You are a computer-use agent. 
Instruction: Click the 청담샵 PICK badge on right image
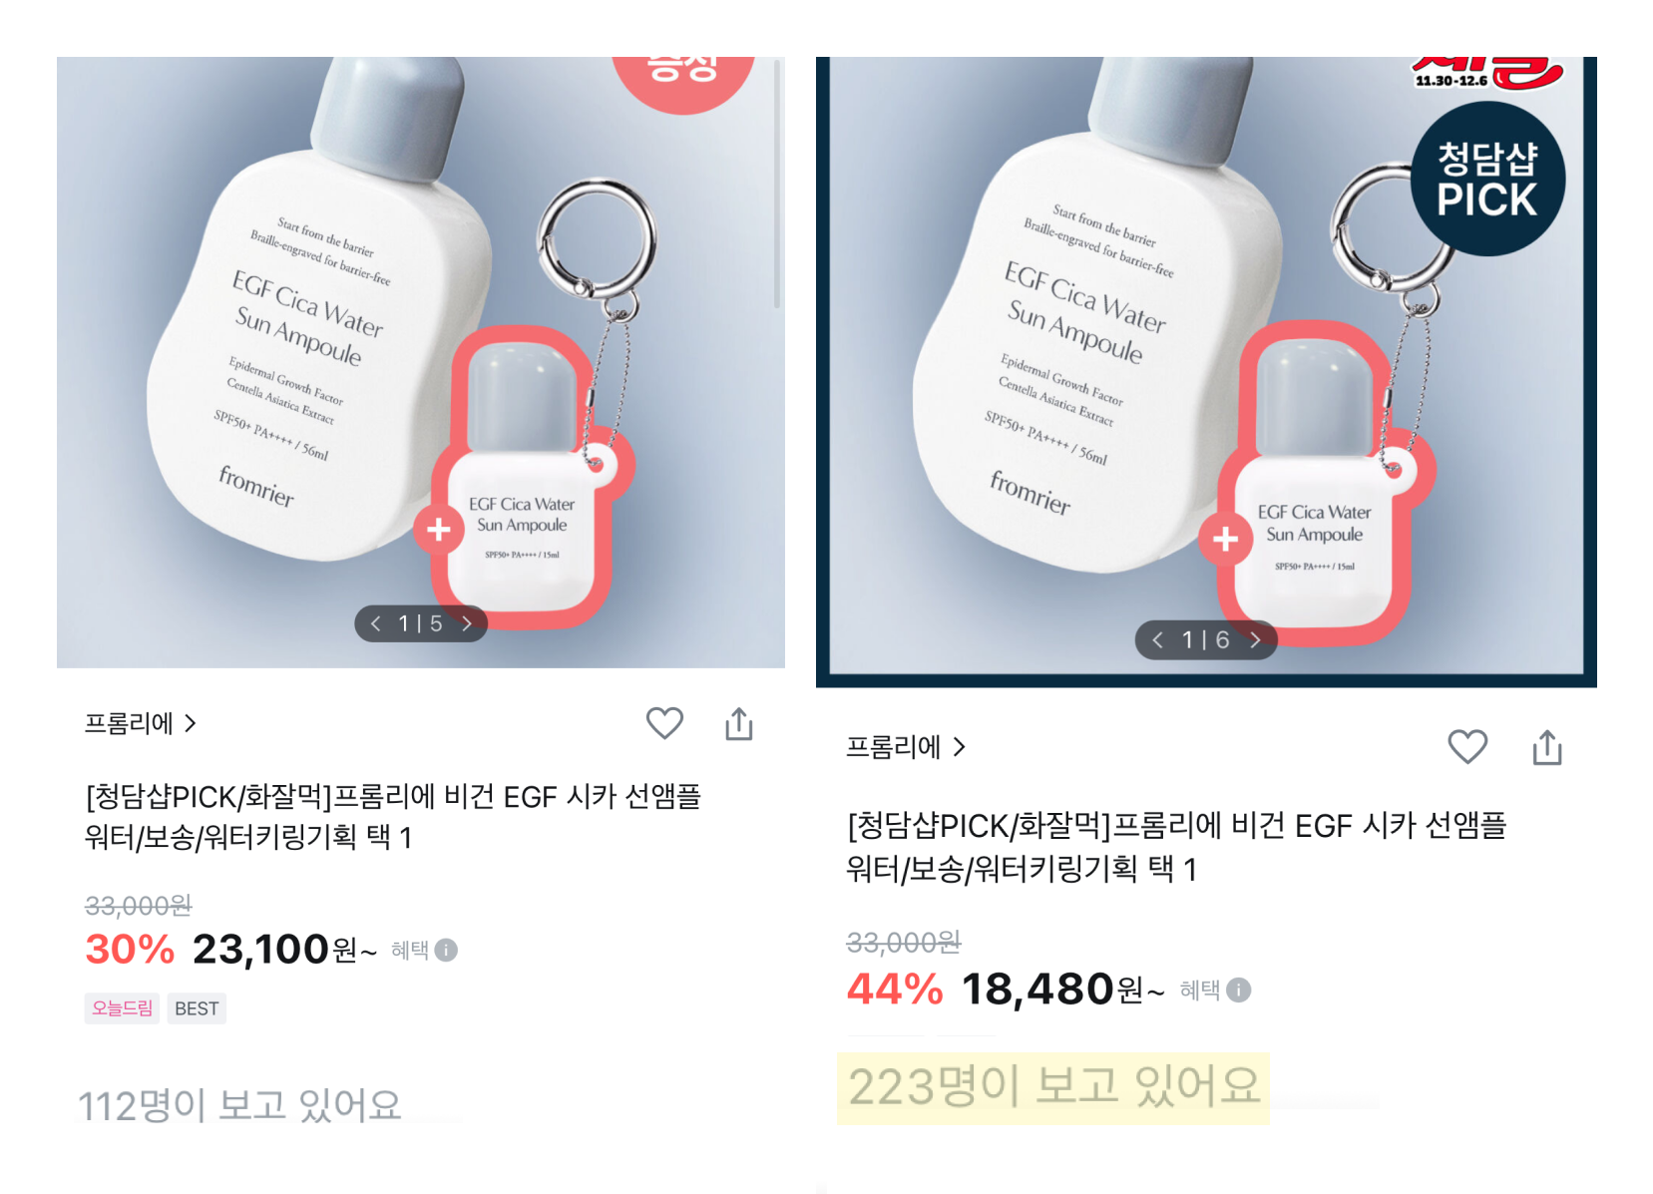[1486, 180]
